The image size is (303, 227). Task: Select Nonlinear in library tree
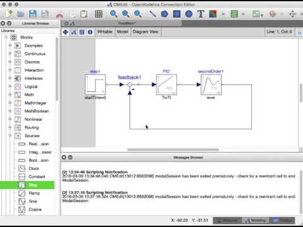[33, 119]
